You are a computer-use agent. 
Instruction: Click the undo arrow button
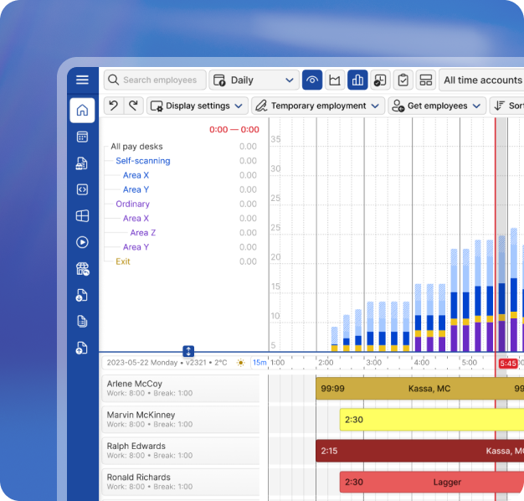(x=113, y=106)
